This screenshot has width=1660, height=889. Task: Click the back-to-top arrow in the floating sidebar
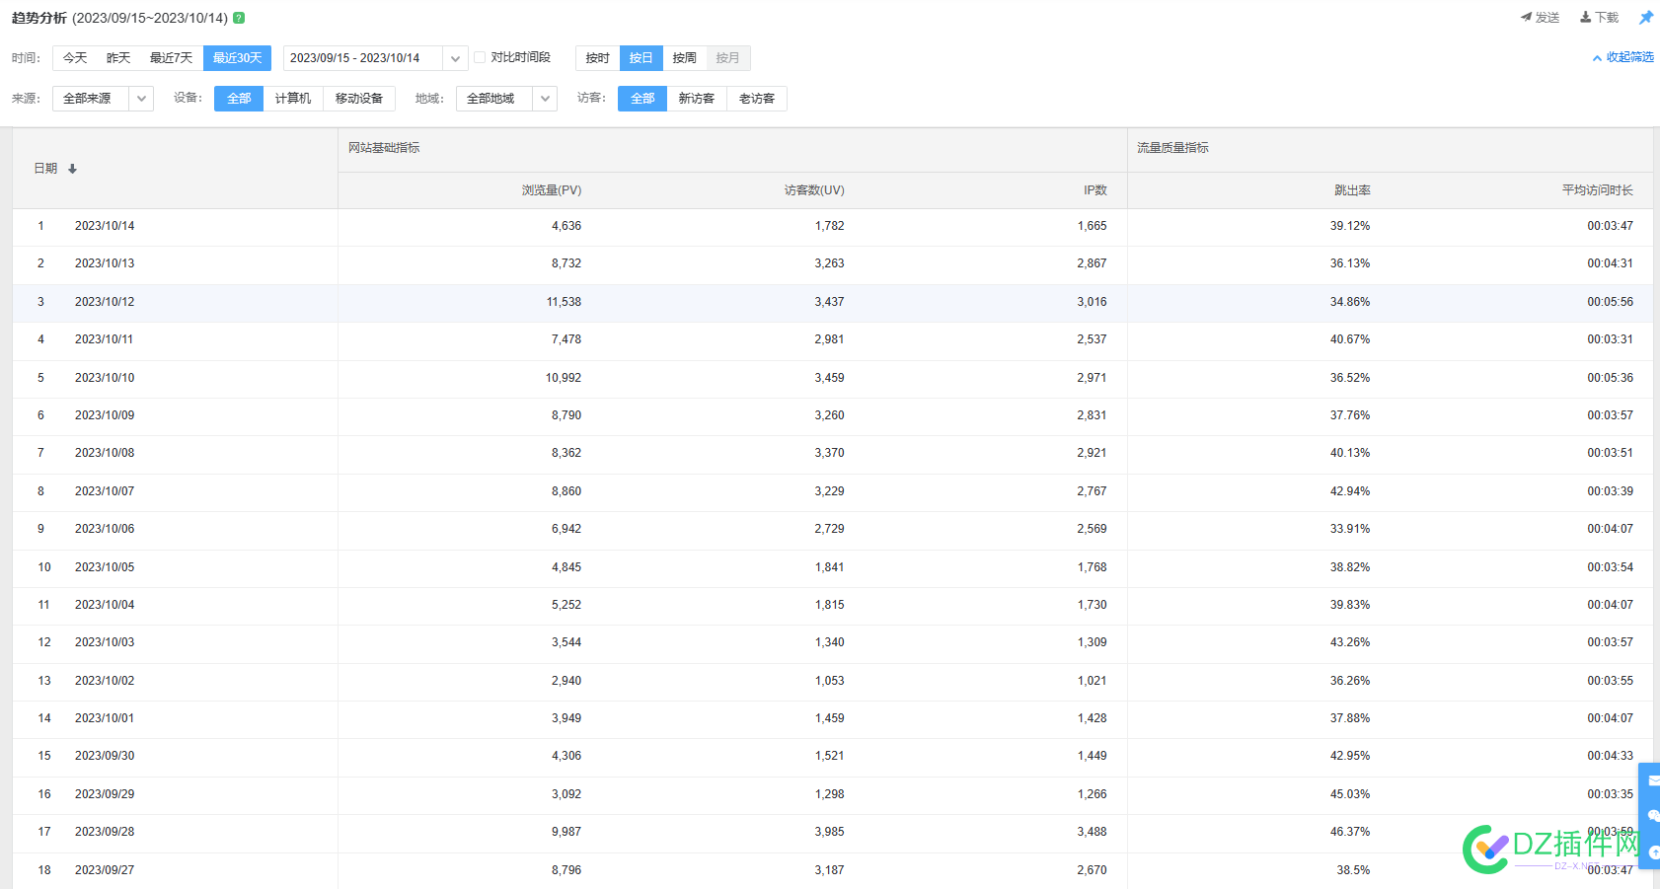pyautogui.click(x=1653, y=852)
